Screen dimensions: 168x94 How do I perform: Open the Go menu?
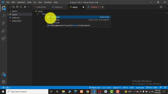click(35, 2)
